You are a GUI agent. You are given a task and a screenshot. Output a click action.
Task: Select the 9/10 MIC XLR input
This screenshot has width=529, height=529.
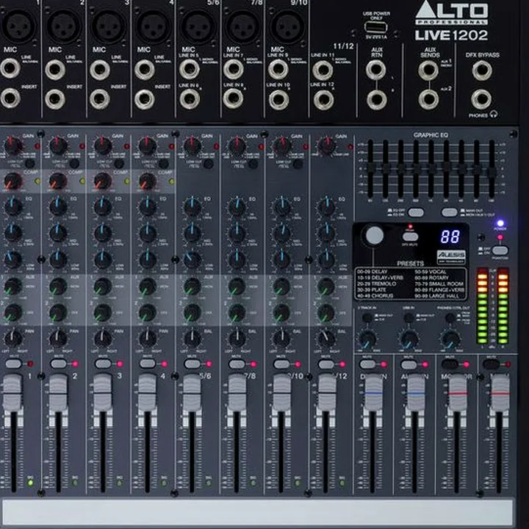pos(287,26)
